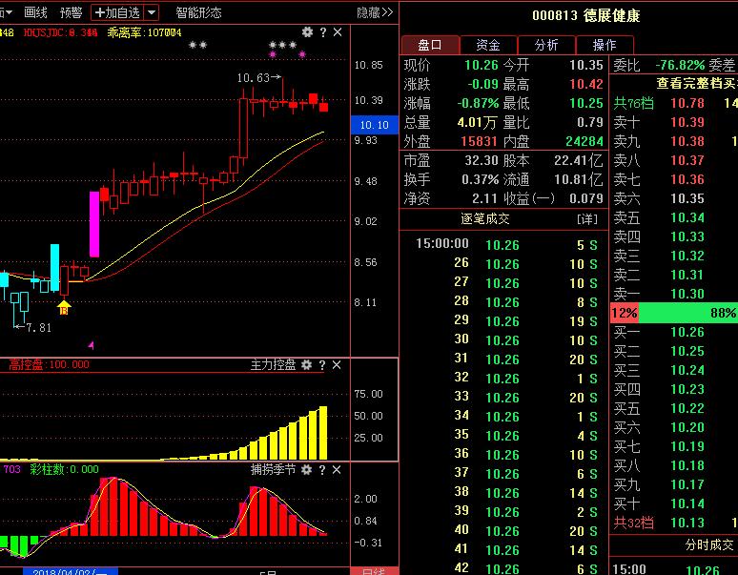Select 外盘 15831 value

coord(479,142)
